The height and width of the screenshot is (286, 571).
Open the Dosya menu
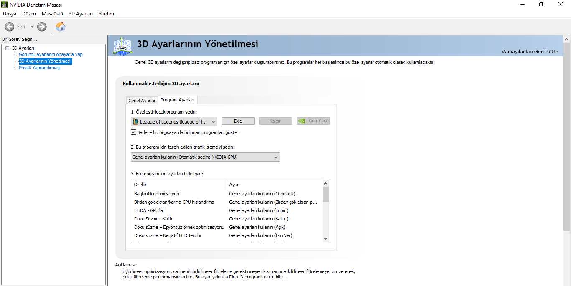(x=10, y=14)
